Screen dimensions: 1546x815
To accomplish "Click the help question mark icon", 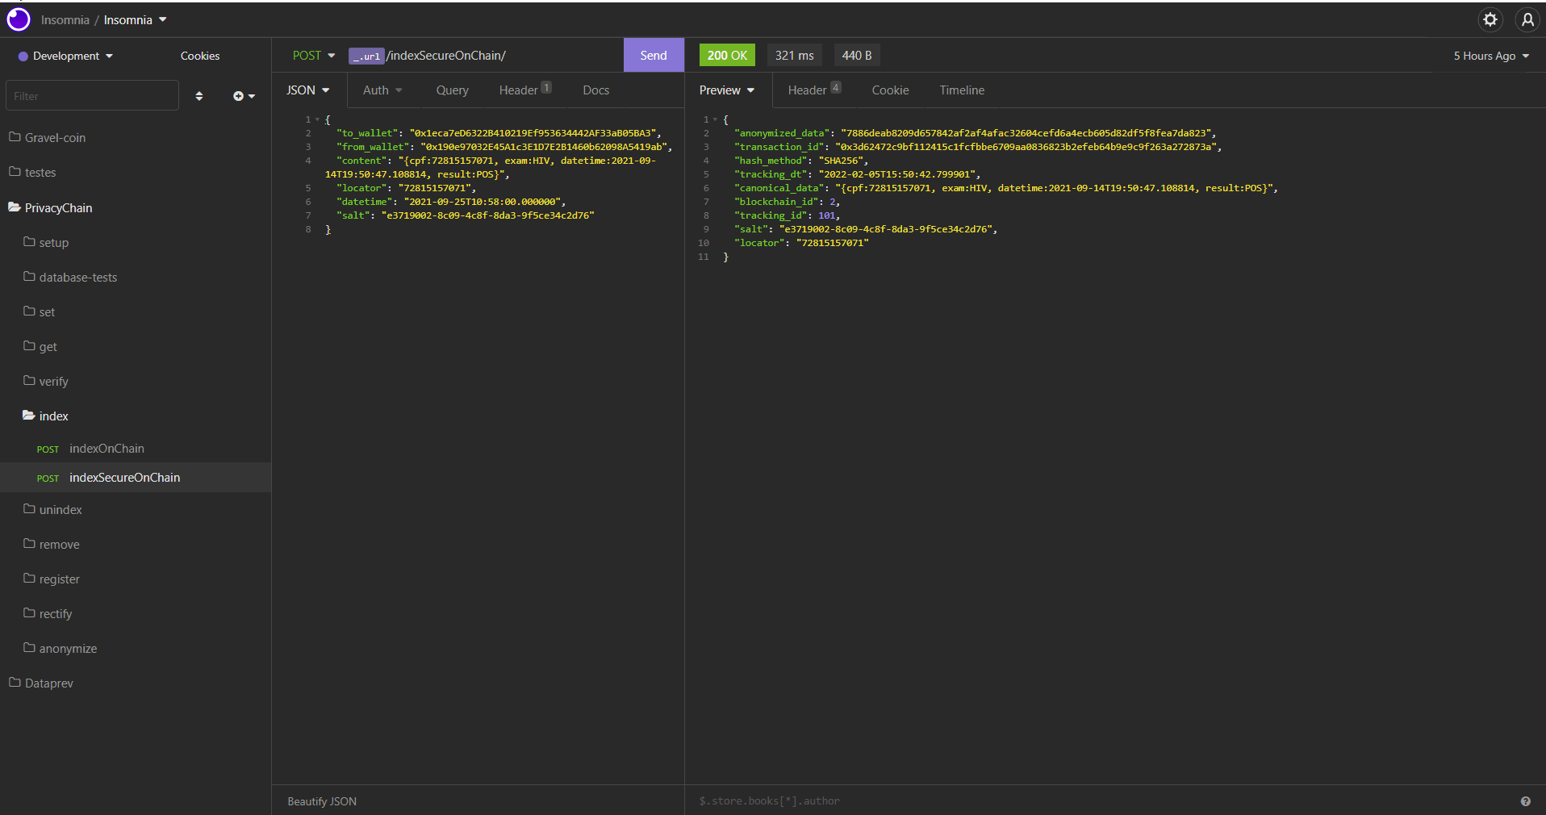I will pyautogui.click(x=1525, y=801).
